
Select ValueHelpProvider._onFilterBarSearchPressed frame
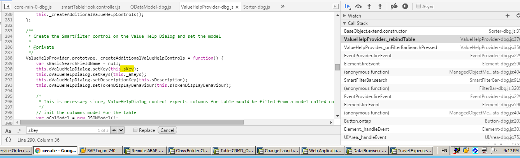coord(431,47)
